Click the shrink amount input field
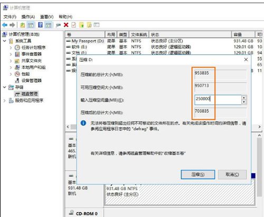The image size is (264, 217). point(218,100)
